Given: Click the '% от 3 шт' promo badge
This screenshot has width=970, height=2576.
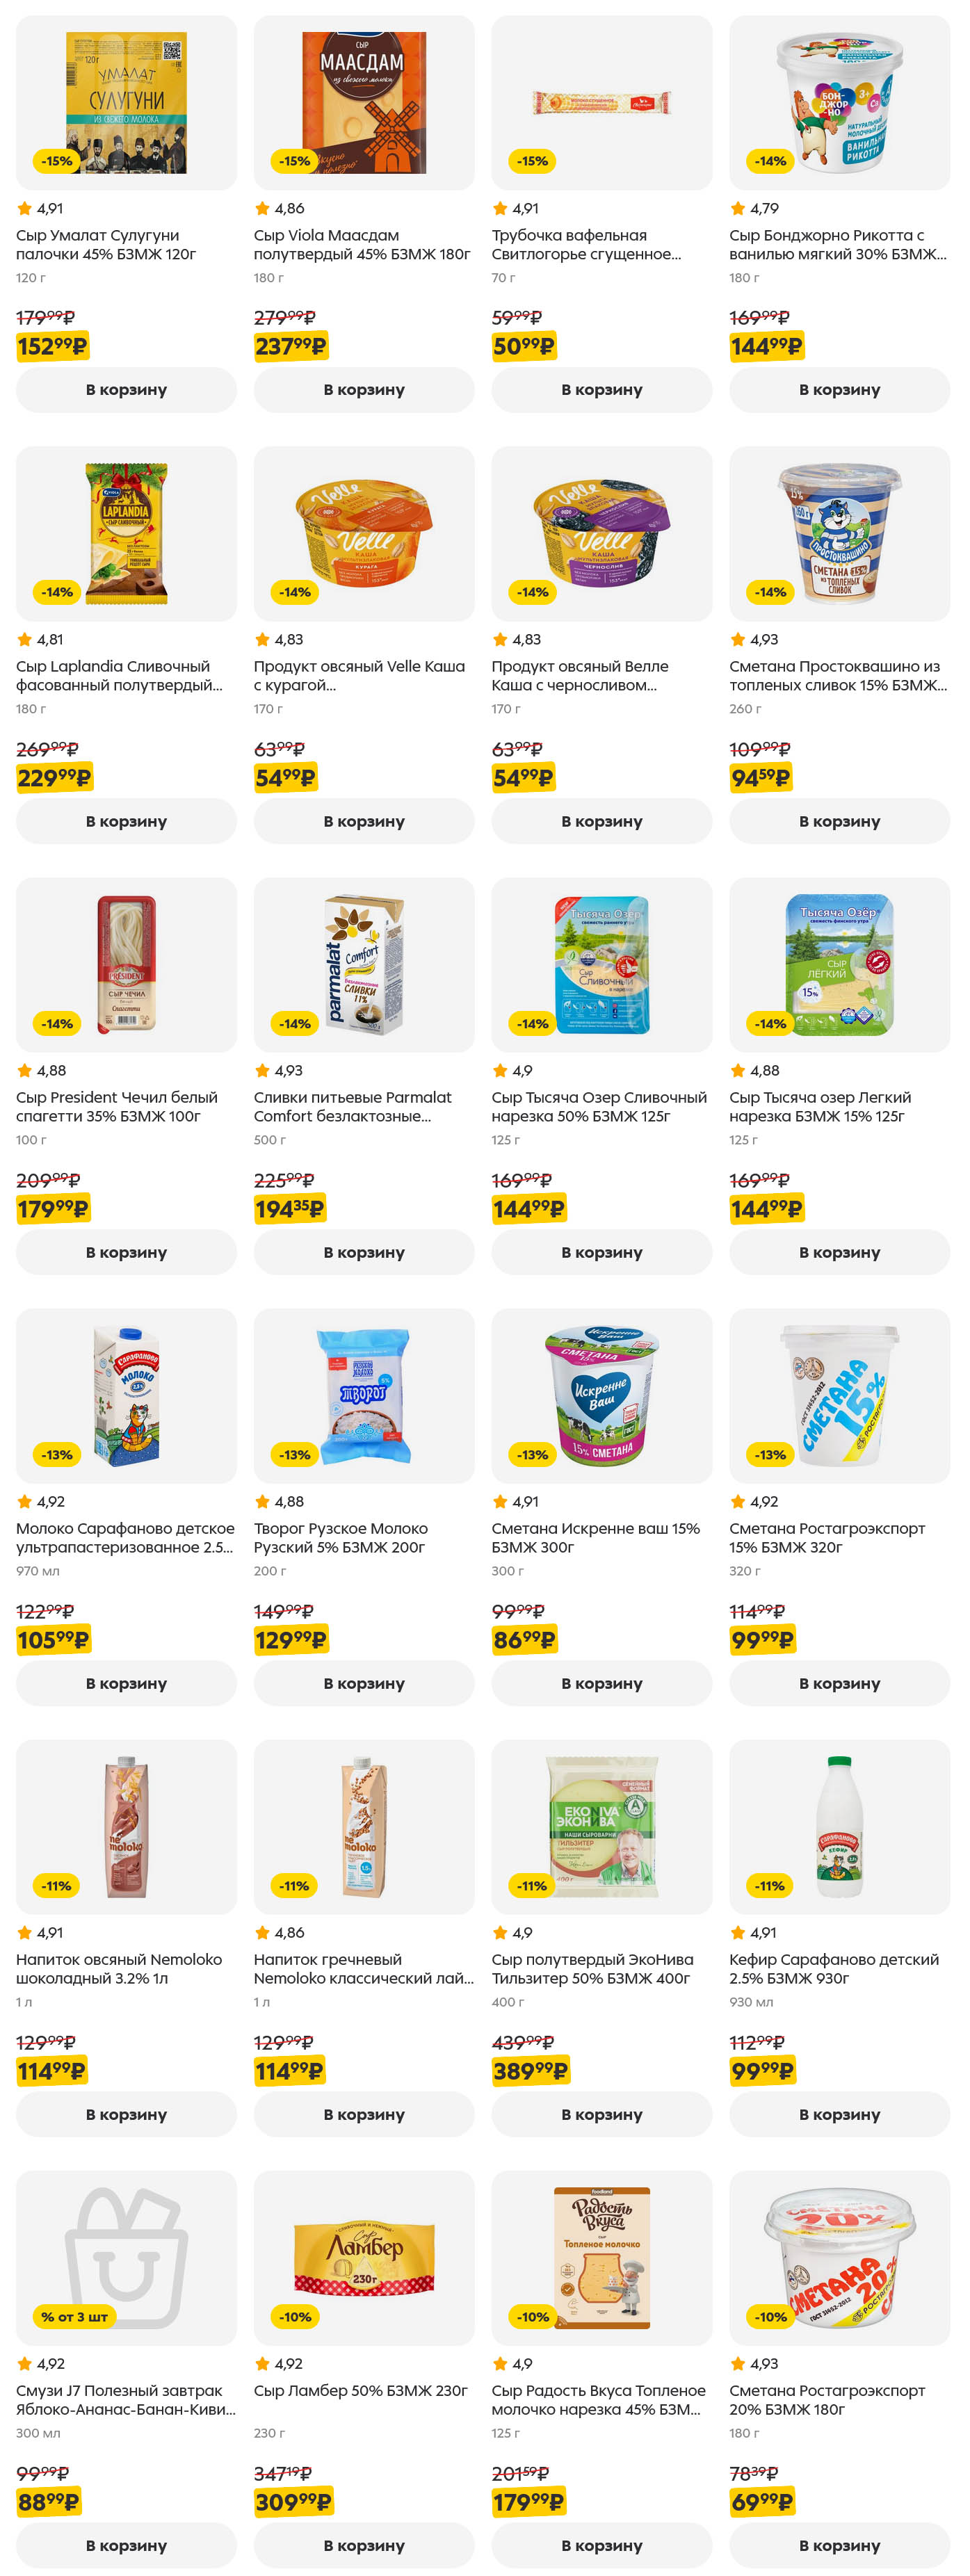Looking at the screenshot, I should pos(74,2316).
